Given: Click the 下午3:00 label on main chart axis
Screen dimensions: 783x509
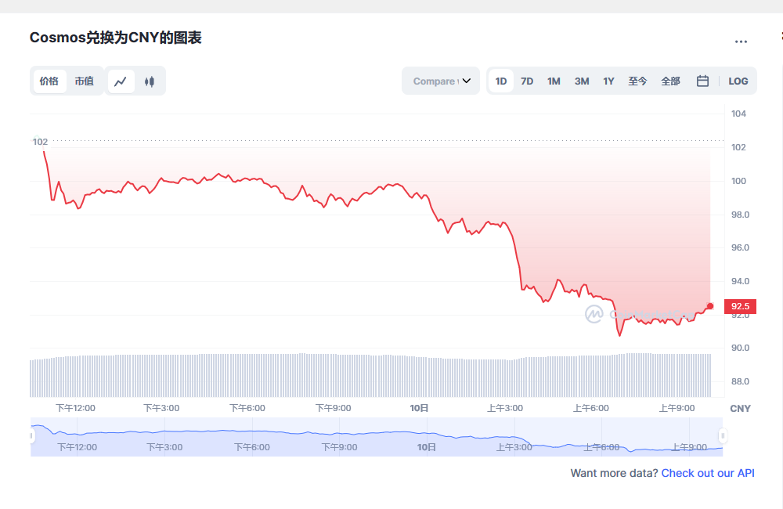Looking at the screenshot, I should [x=161, y=408].
